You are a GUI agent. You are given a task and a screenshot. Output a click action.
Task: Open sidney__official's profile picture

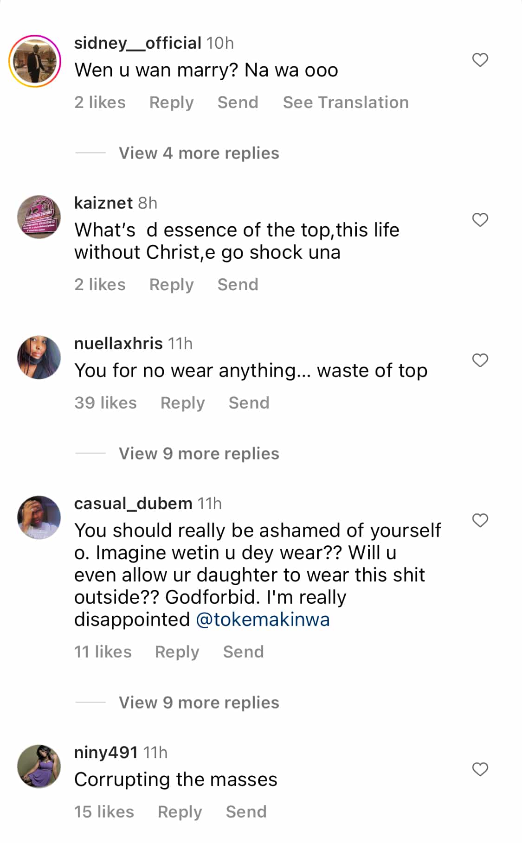pyautogui.click(x=35, y=61)
